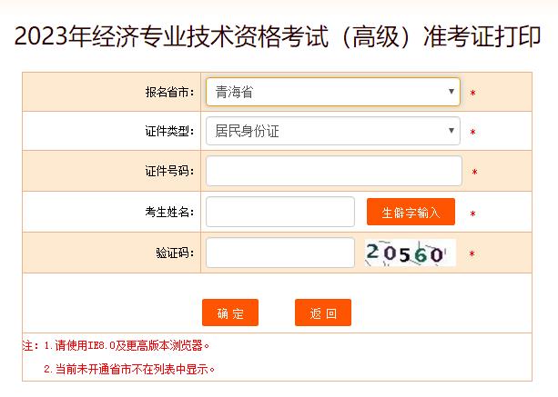Go back with the 返回 button

(323, 313)
